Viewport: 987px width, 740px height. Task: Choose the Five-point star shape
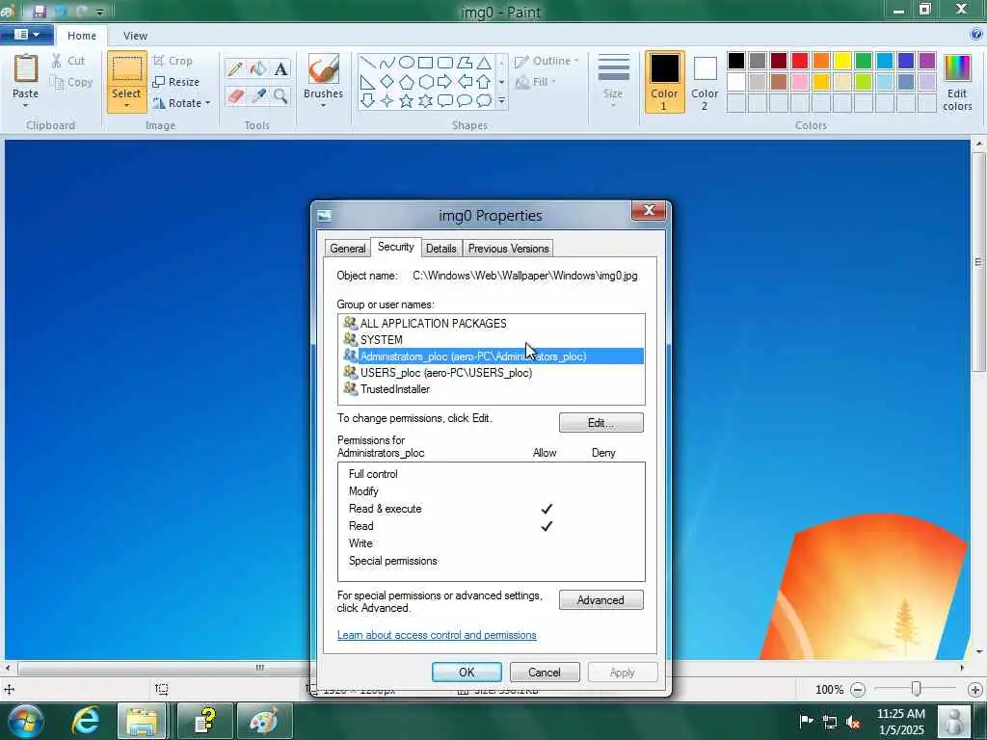[x=407, y=100]
